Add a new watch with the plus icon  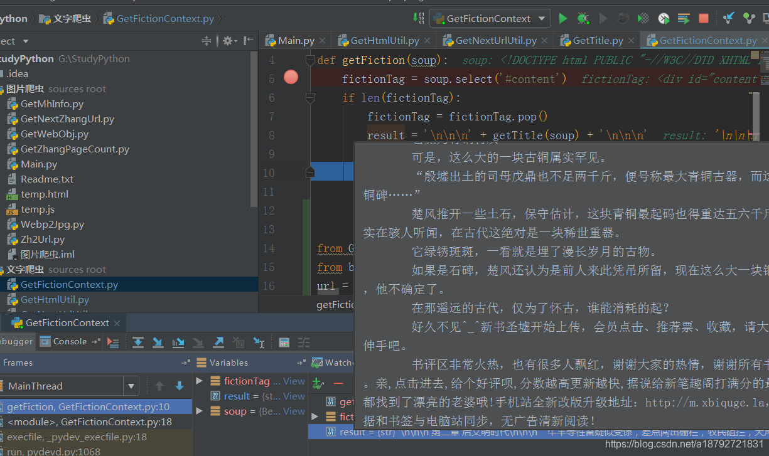318,383
